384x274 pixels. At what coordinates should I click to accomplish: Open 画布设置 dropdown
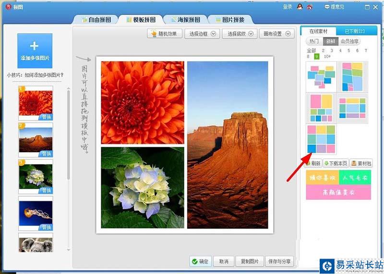[x=277, y=34]
